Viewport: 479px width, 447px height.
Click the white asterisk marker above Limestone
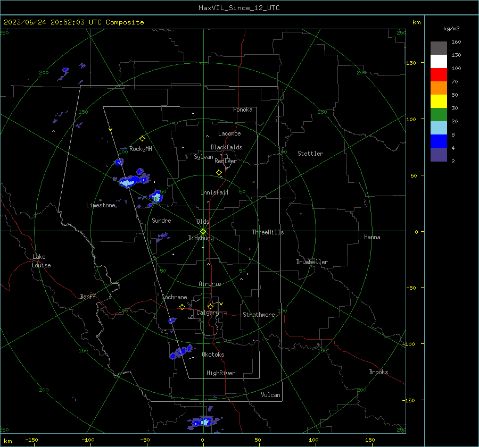[x=101, y=200]
